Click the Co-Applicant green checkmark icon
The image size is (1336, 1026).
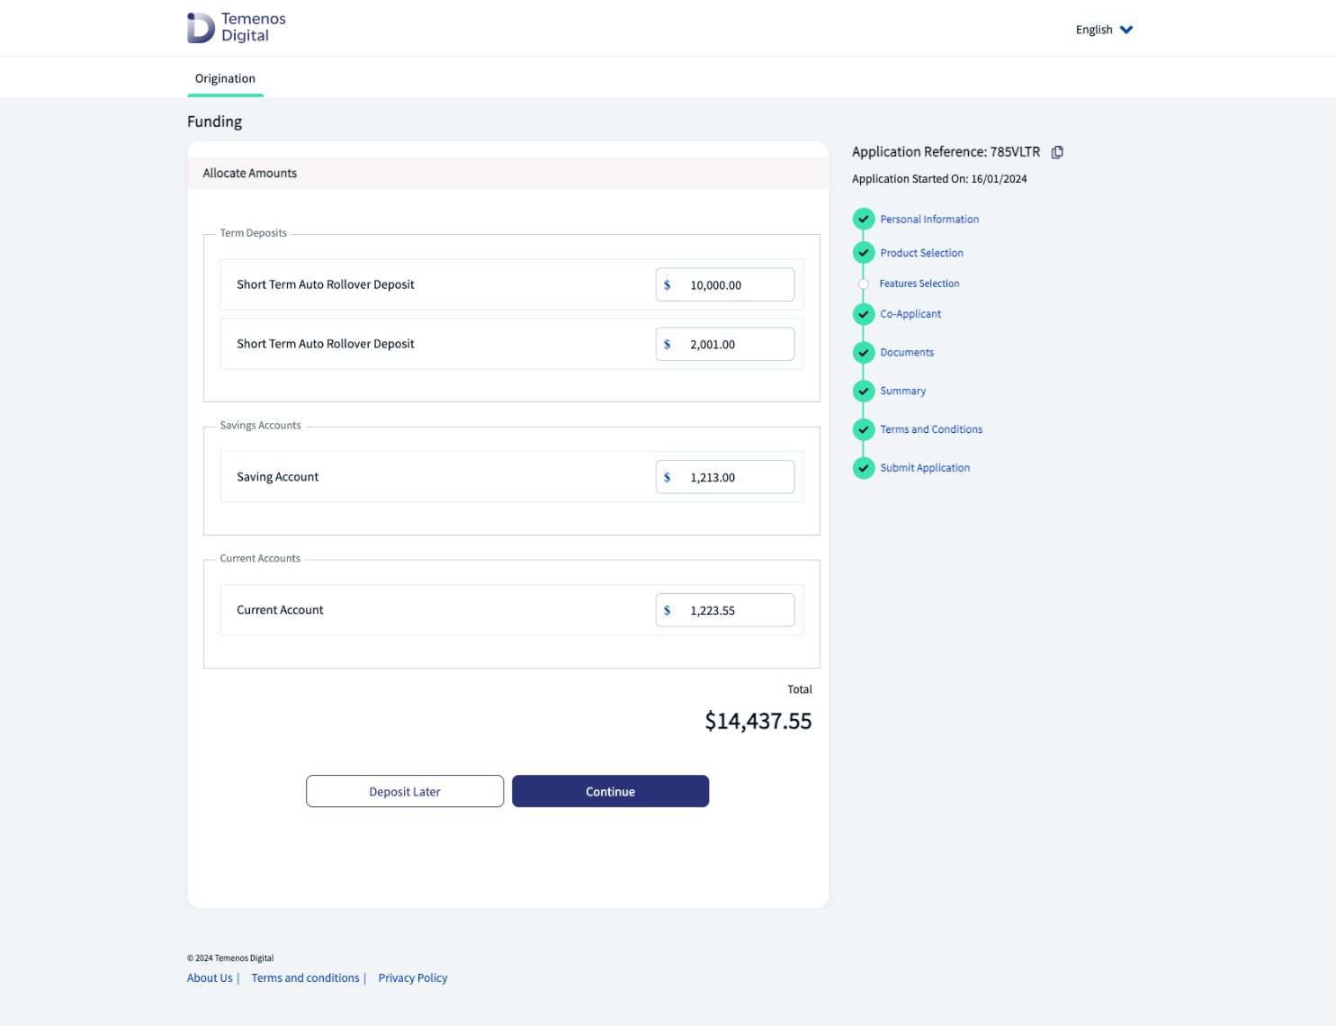pos(864,314)
